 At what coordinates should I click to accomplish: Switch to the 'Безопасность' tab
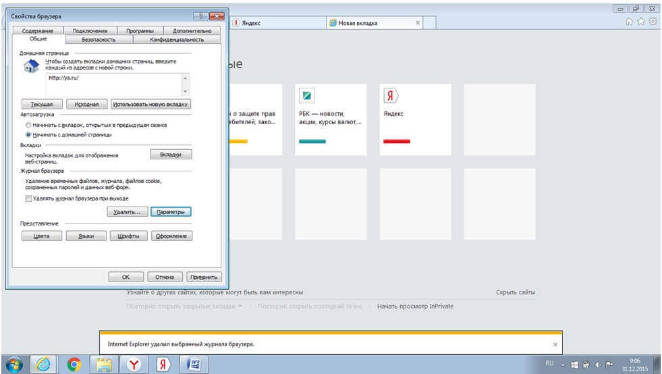(99, 40)
